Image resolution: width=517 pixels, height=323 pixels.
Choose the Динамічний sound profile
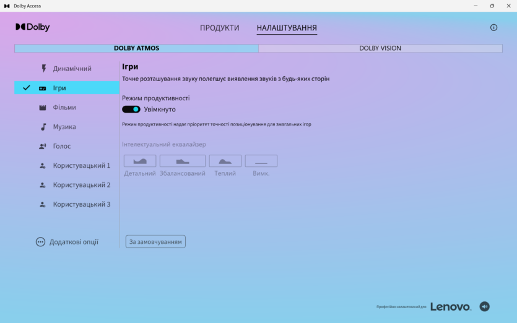(x=67, y=69)
